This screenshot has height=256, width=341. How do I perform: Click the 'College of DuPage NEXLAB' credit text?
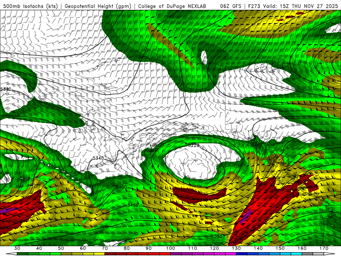tap(172, 6)
